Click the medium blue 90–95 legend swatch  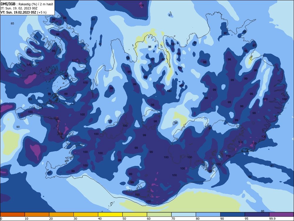[x=233, y=215]
